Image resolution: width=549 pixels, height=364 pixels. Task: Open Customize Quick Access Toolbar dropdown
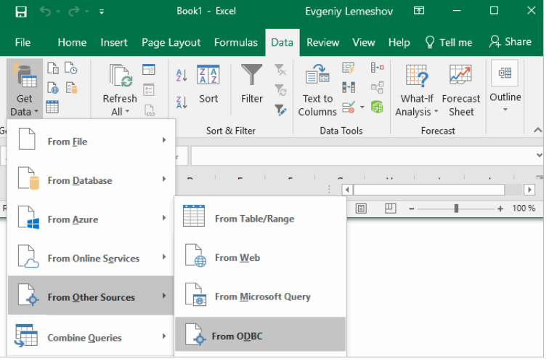(x=102, y=12)
